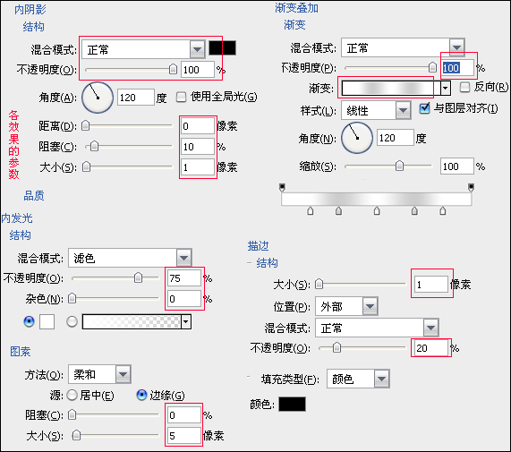This screenshot has width=511, height=452.
Task: Click the Inner Shadow 阻塞 field showing 10
Action: (x=198, y=147)
